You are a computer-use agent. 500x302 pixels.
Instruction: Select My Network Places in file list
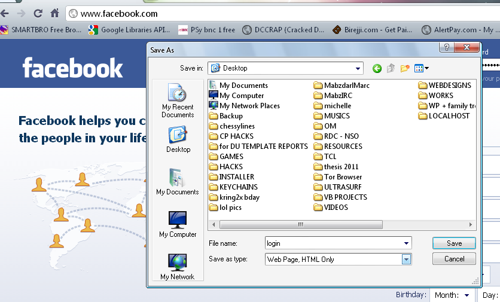pos(245,106)
